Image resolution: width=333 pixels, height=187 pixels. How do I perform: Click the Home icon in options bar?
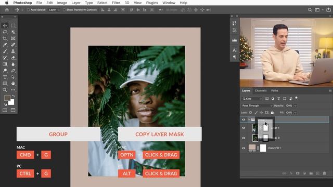[7, 10]
